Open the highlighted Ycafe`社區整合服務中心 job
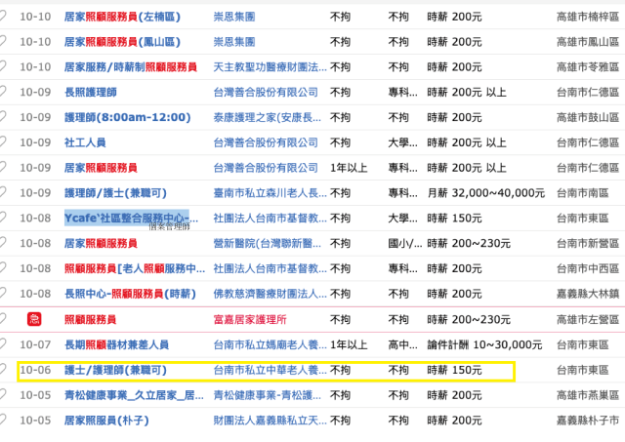Image resolution: width=625 pixels, height=442 pixels. (x=131, y=219)
